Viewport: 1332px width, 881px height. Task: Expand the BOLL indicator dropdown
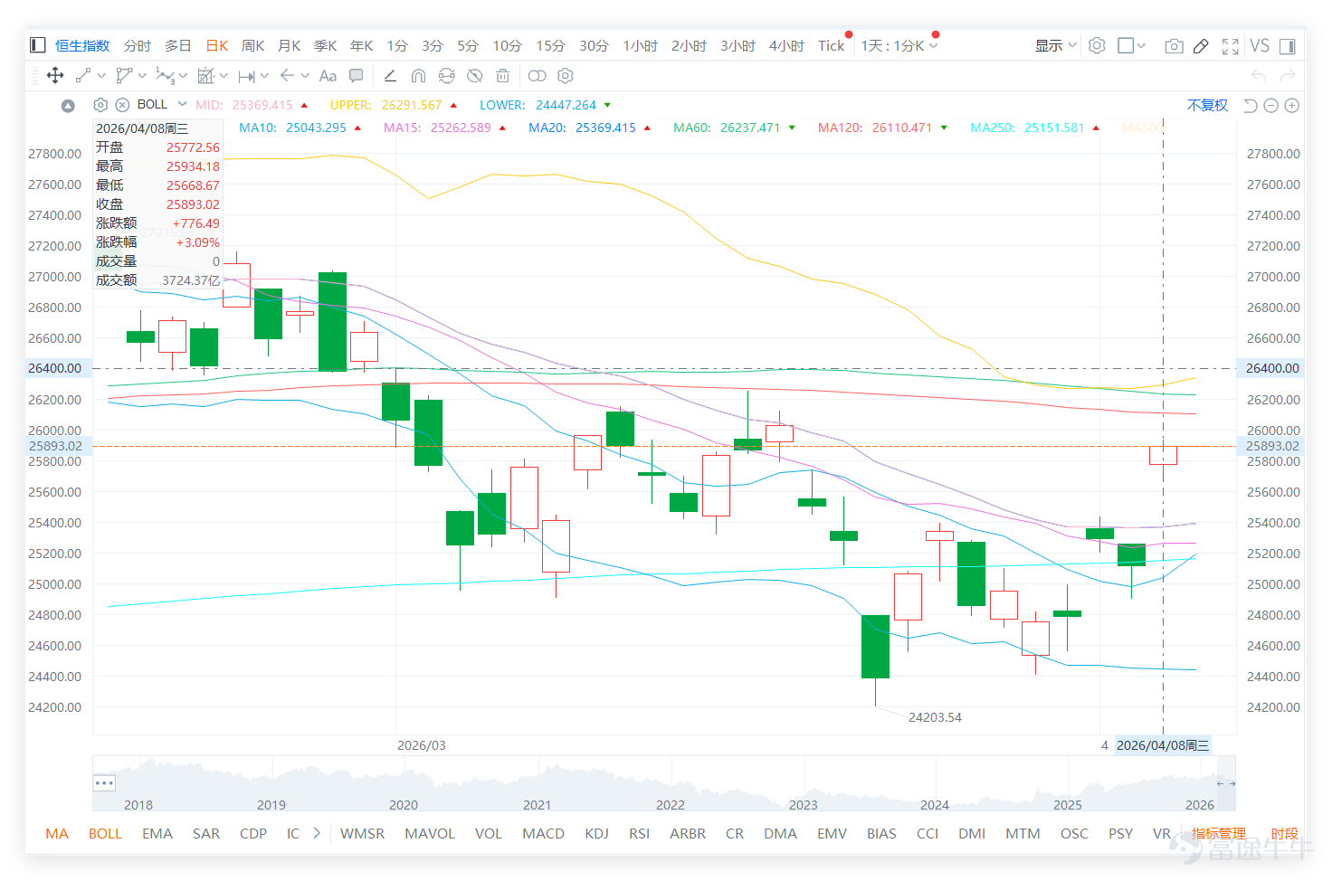tap(182, 104)
